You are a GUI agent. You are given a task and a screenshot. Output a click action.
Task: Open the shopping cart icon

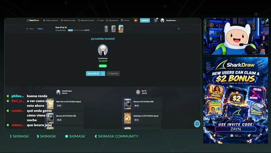click(156, 20)
